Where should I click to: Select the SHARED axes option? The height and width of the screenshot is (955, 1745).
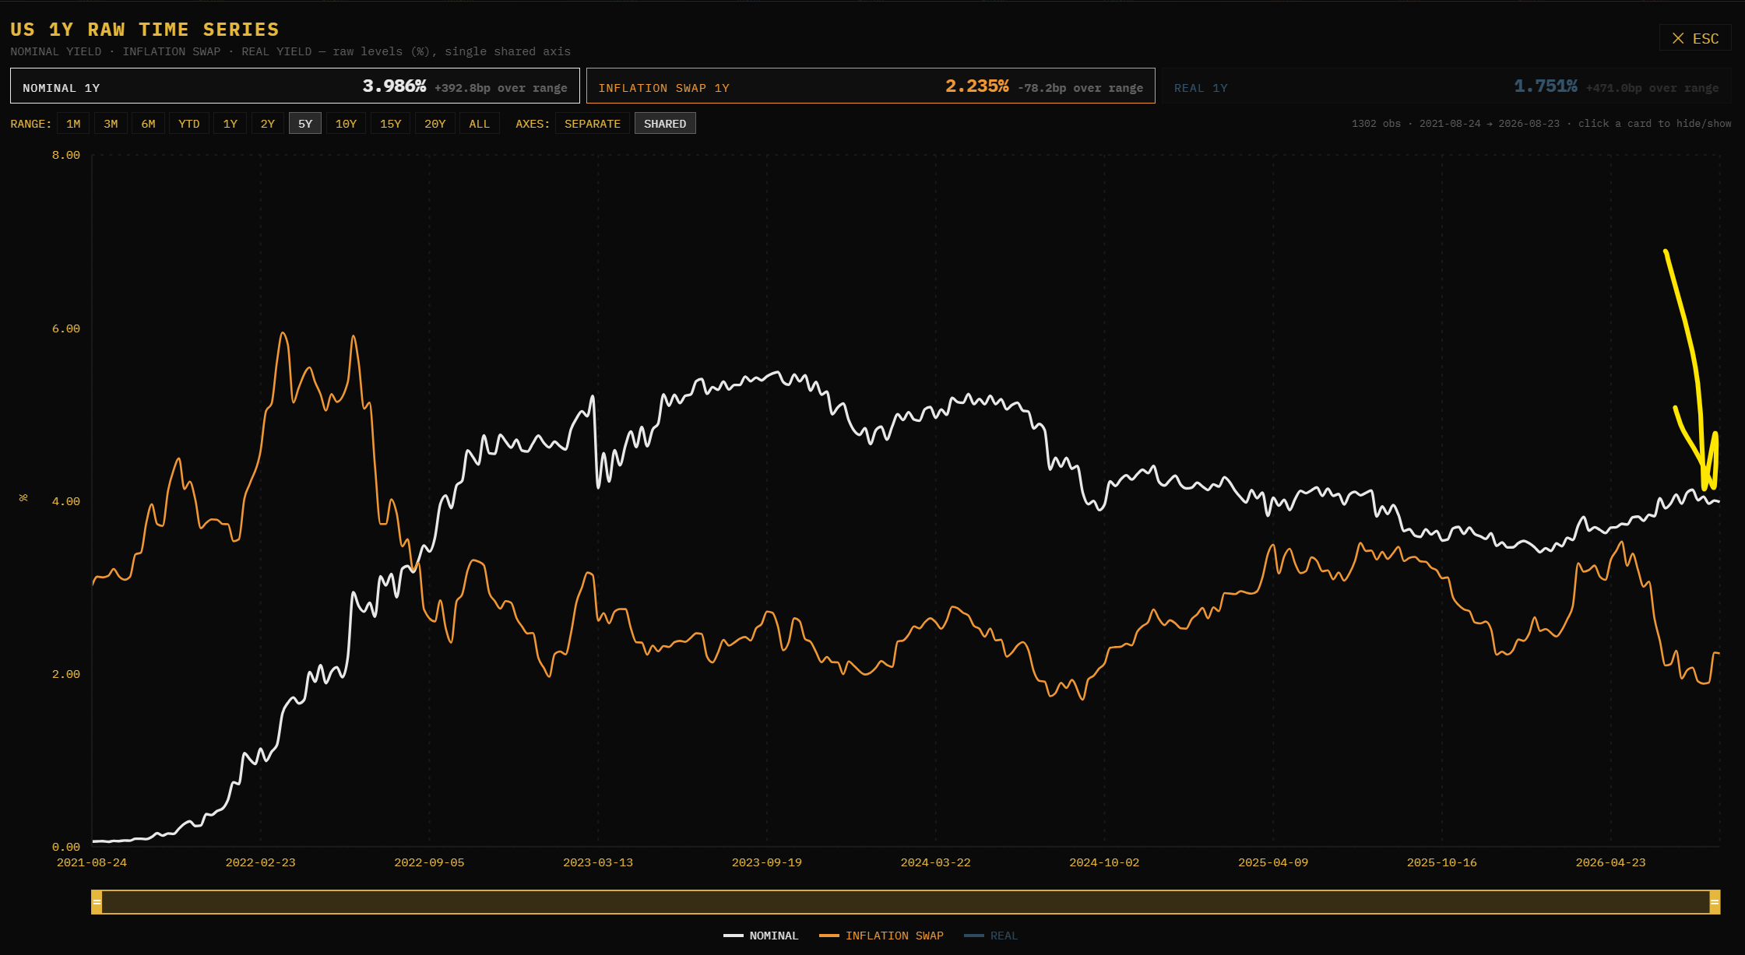pyautogui.click(x=665, y=124)
